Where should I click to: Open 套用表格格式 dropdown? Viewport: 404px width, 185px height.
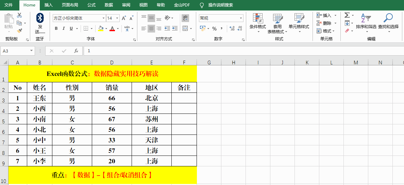[277, 23]
